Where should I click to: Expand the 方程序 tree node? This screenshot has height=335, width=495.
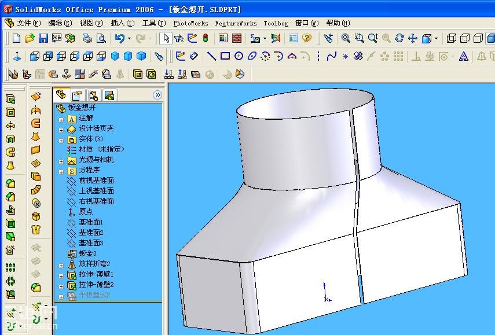pos(61,172)
